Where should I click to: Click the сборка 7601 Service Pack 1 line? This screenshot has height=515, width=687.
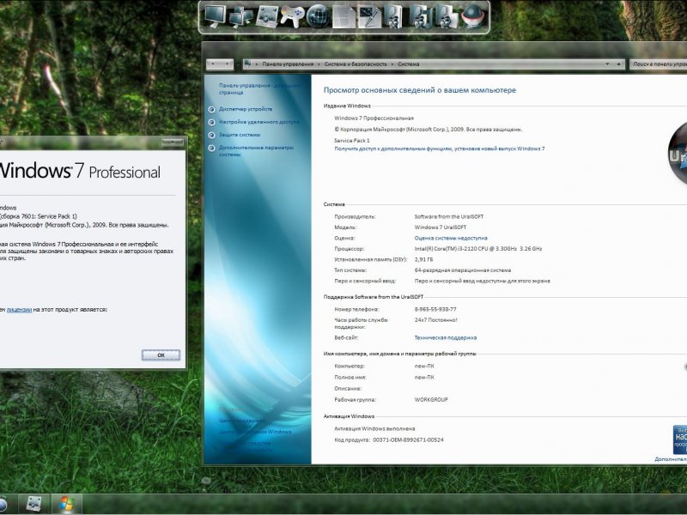click(x=38, y=216)
